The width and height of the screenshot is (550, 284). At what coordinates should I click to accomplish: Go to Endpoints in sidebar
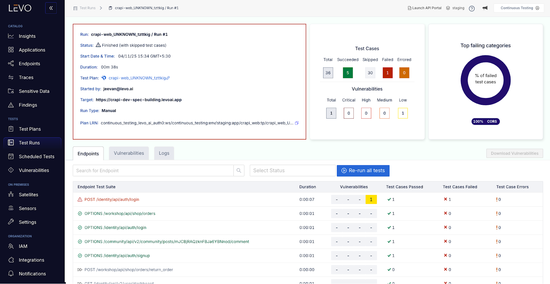30,64
